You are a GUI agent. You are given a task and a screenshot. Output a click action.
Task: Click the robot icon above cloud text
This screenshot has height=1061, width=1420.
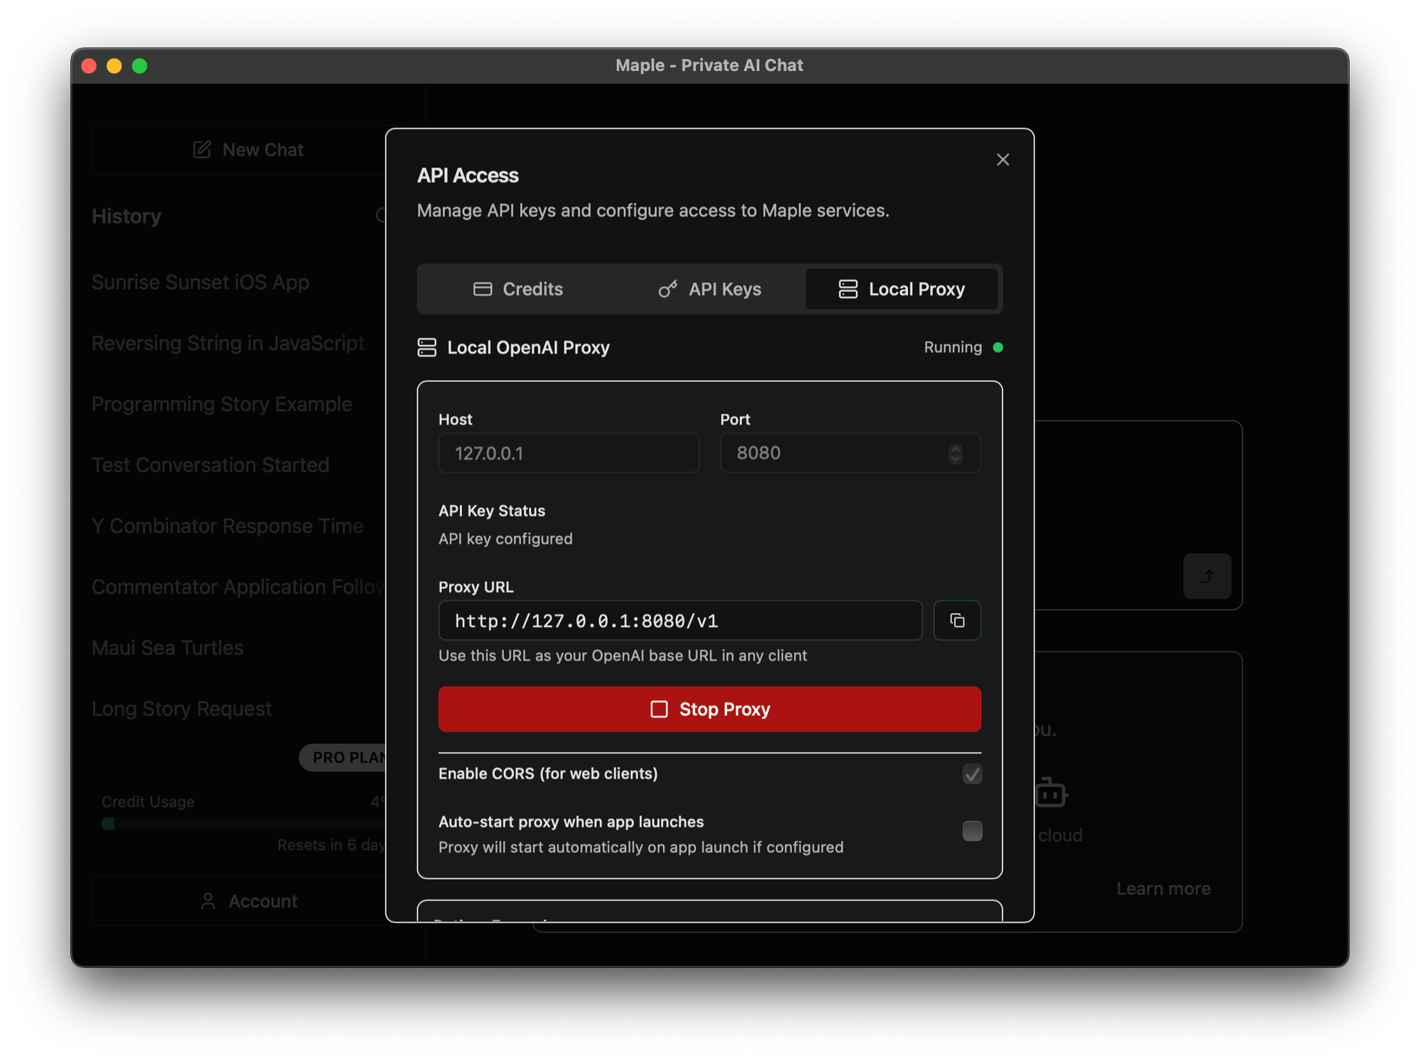(1051, 793)
